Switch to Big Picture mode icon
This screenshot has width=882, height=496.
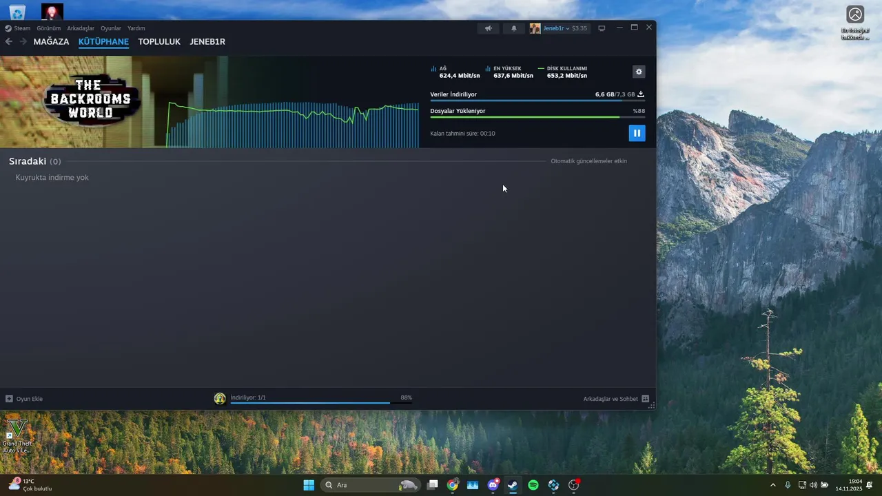[x=602, y=28]
